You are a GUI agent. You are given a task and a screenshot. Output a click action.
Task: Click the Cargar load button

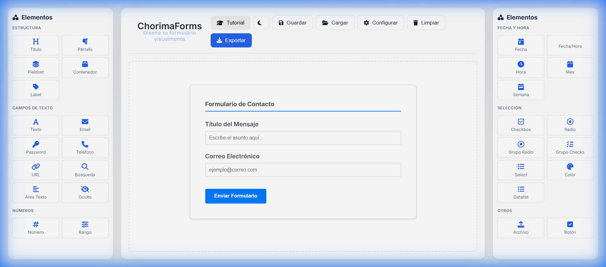335,23
